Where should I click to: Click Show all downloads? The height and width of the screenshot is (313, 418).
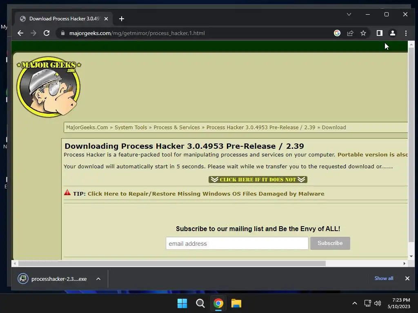point(384,278)
